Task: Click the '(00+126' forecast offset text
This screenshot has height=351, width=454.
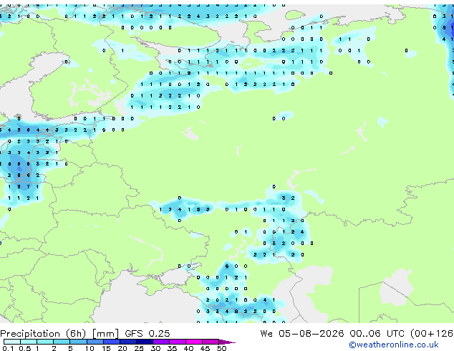Action: (x=432, y=334)
